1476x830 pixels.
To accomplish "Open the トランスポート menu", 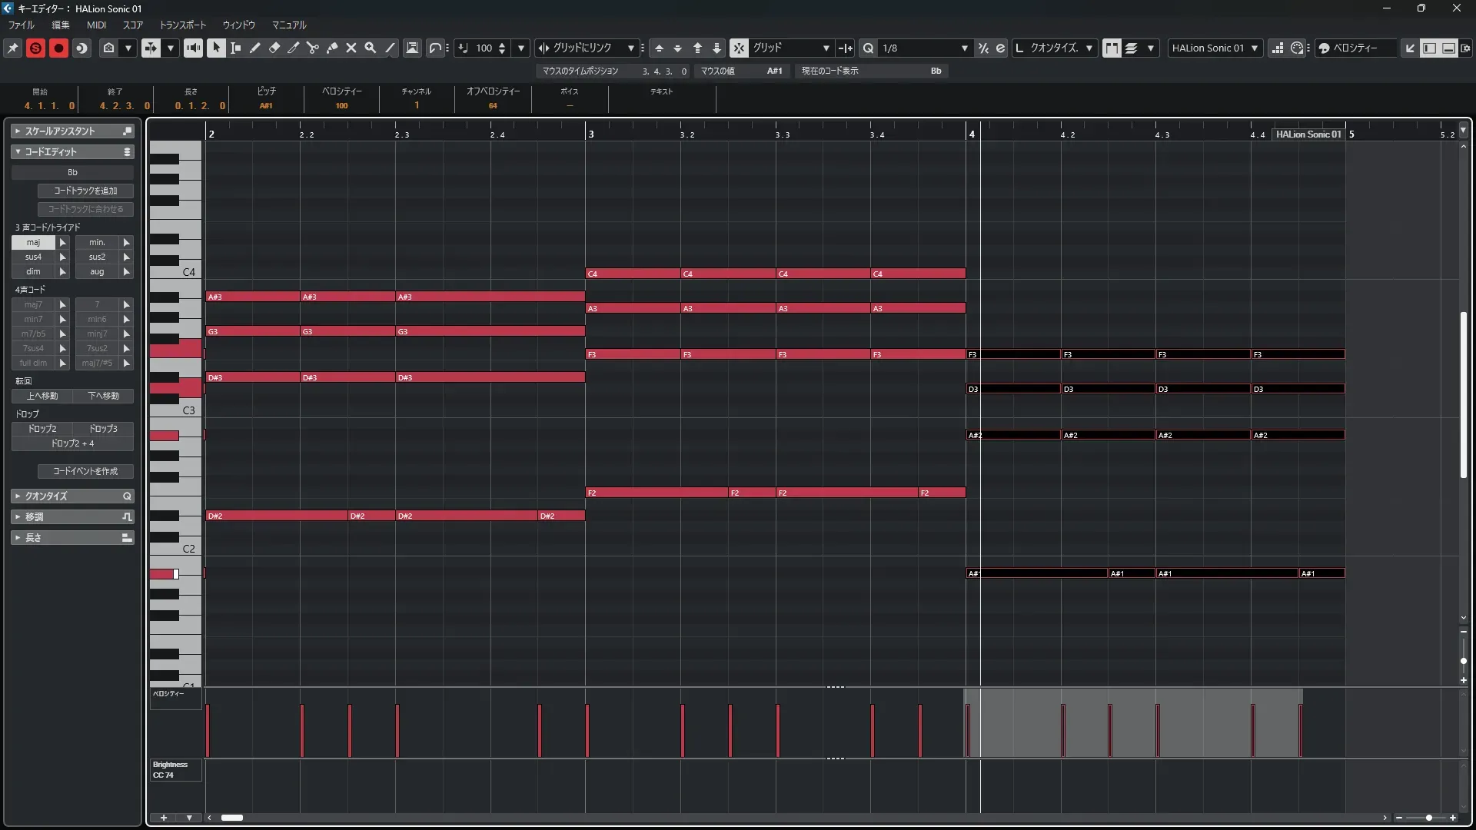I will click(182, 25).
